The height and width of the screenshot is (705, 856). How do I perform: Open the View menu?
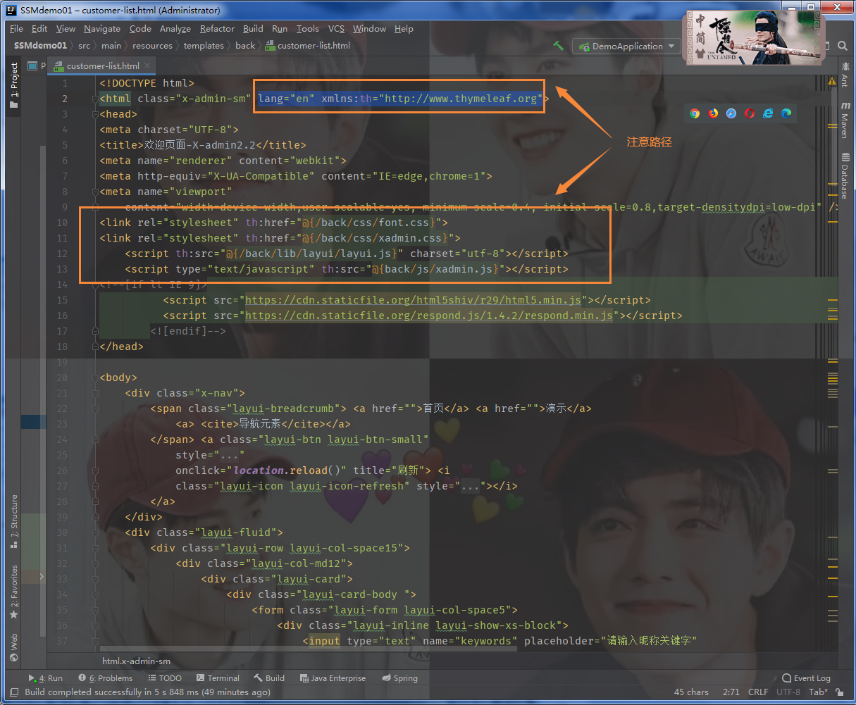(x=66, y=29)
